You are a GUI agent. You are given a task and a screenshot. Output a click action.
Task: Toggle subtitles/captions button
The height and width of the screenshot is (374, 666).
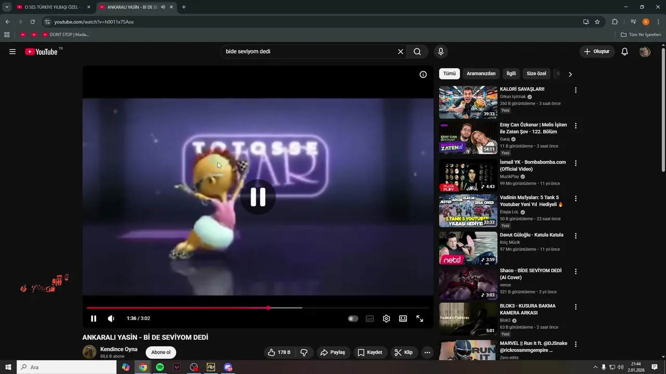(x=370, y=318)
